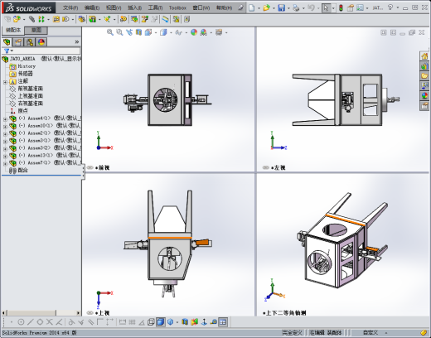Screen dimensions: 431x338
Task: Select 上视基准面 plane in tree
Action: pos(27,96)
